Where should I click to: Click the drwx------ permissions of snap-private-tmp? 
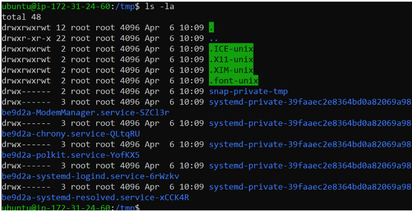pos(26,91)
